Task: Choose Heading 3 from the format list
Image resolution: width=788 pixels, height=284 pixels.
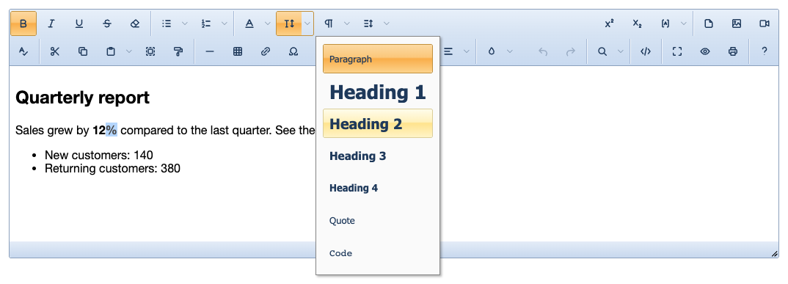Action: click(x=377, y=156)
